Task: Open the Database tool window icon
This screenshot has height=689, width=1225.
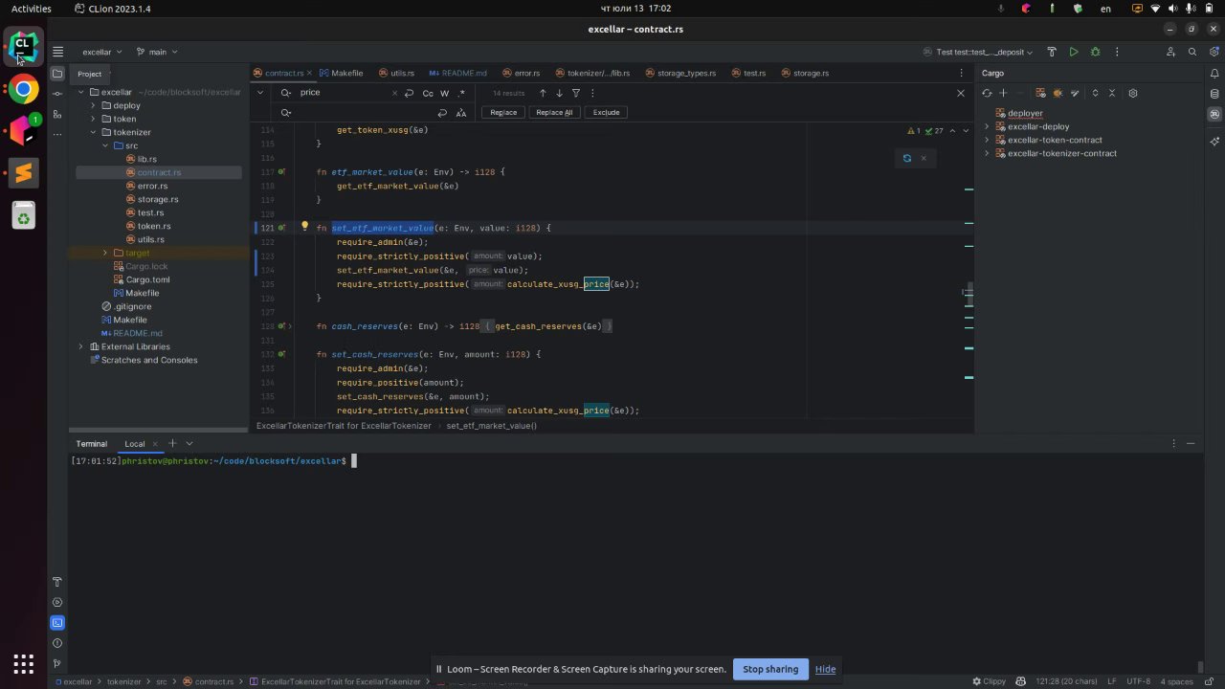Action: pyautogui.click(x=1214, y=94)
